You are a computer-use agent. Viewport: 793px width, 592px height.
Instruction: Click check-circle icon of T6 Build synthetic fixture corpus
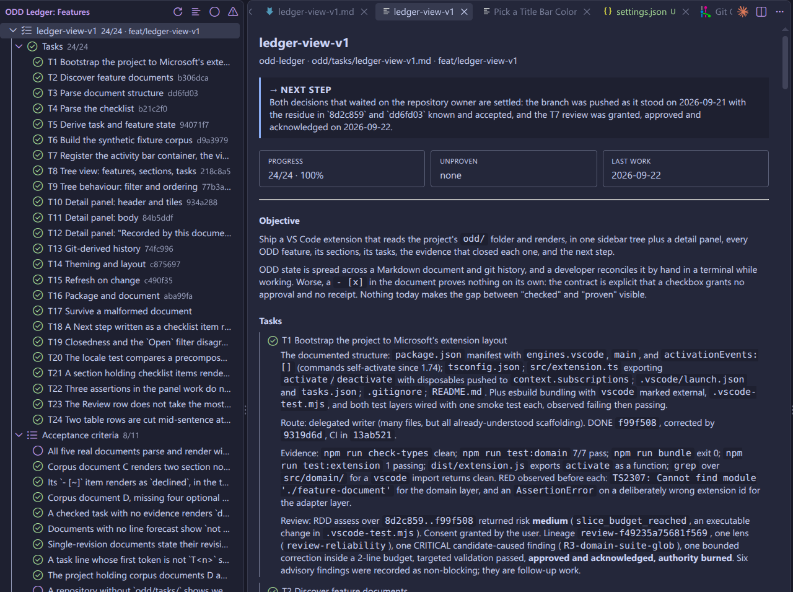(38, 140)
